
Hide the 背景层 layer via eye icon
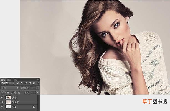tap(2, 102)
